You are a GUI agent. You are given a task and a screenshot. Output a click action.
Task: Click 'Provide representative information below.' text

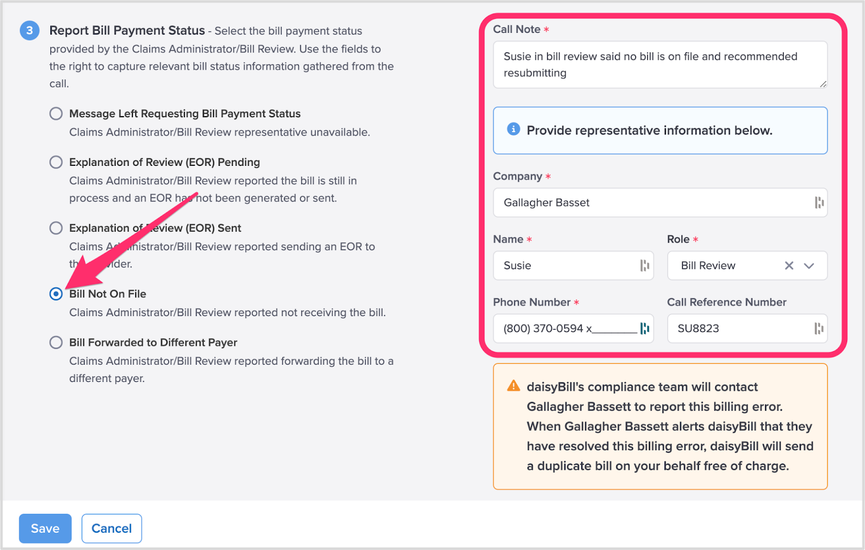click(x=650, y=130)
